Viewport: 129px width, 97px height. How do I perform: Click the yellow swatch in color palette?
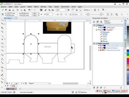(128, 57)
